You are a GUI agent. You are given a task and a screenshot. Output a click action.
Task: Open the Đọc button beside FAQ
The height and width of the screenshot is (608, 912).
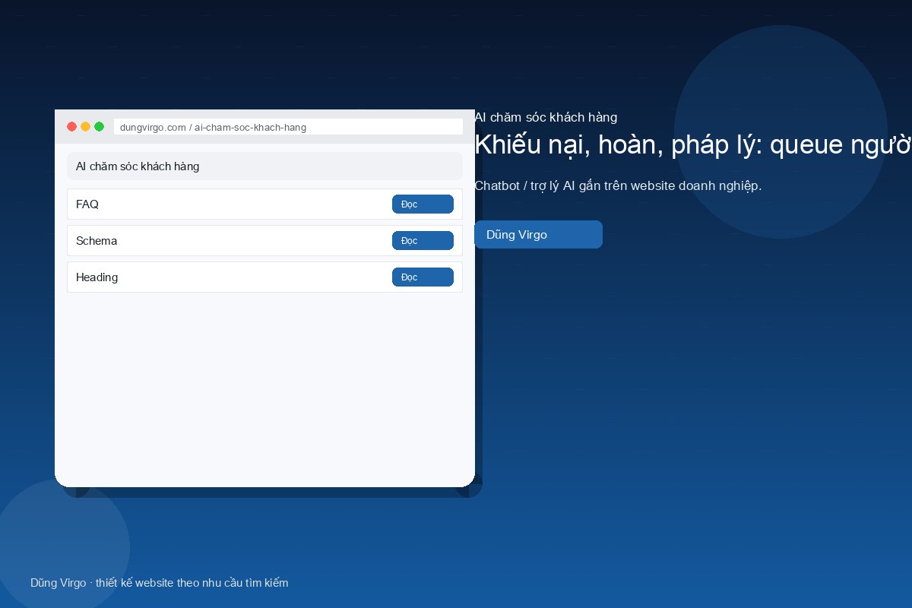[x=423, y=204]
